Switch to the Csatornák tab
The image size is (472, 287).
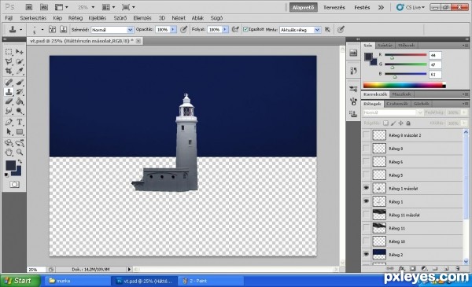tap(397, 104)
